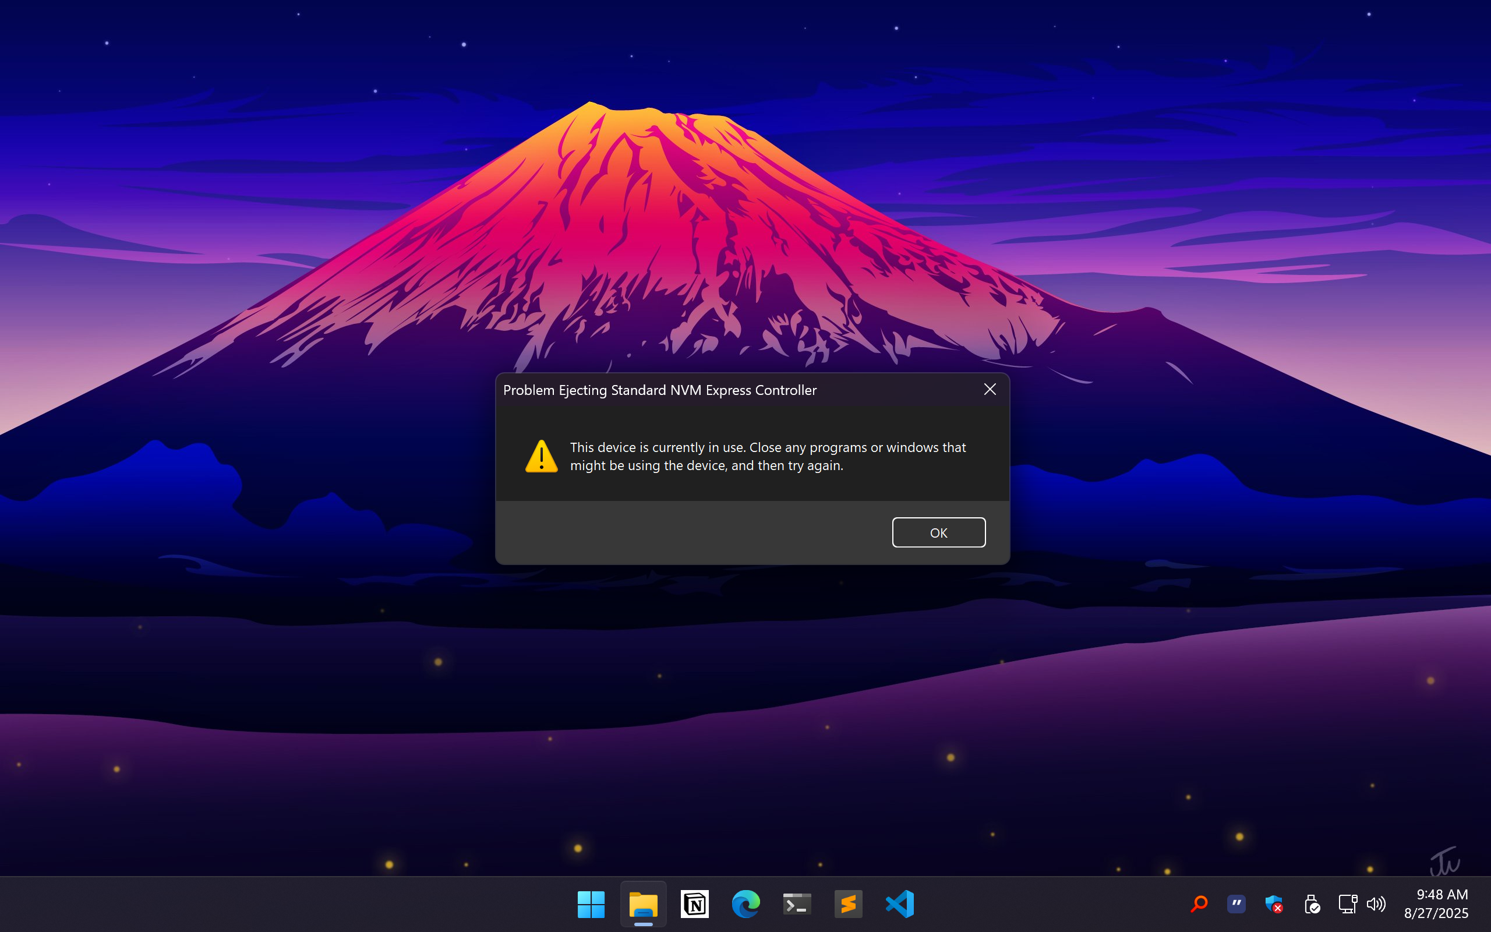Open Microsoft Edge browser

coord(745,904)
